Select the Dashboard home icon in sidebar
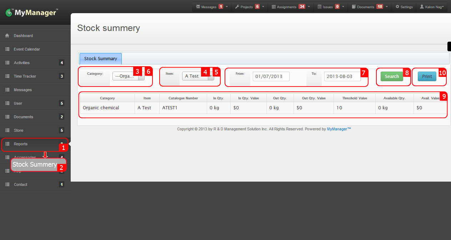The height and width of the screenshot is (240, 451). pos(7,35)
